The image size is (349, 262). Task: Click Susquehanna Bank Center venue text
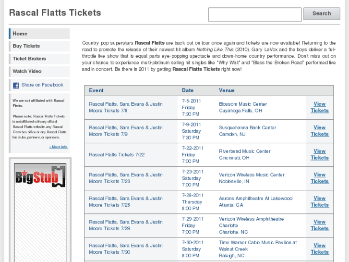point(248,127)
